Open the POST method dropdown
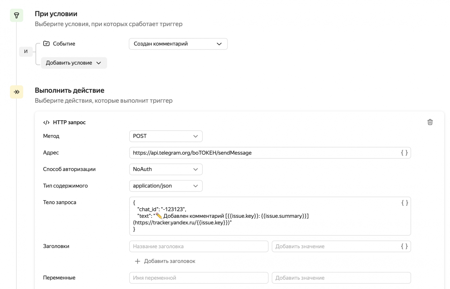The image size is (450, 289). [166, 136]
